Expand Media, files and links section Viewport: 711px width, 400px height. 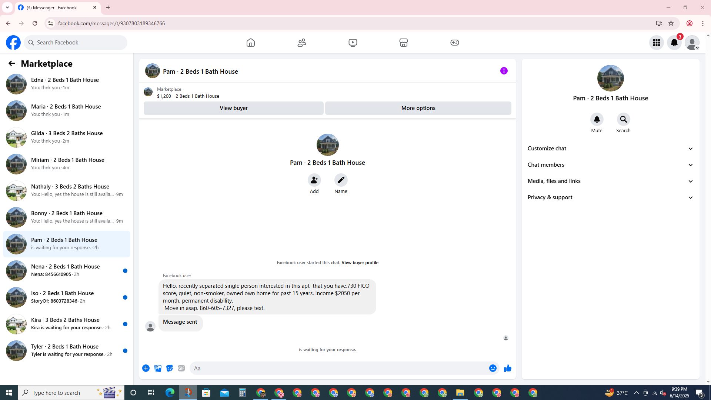pos(610,181)
